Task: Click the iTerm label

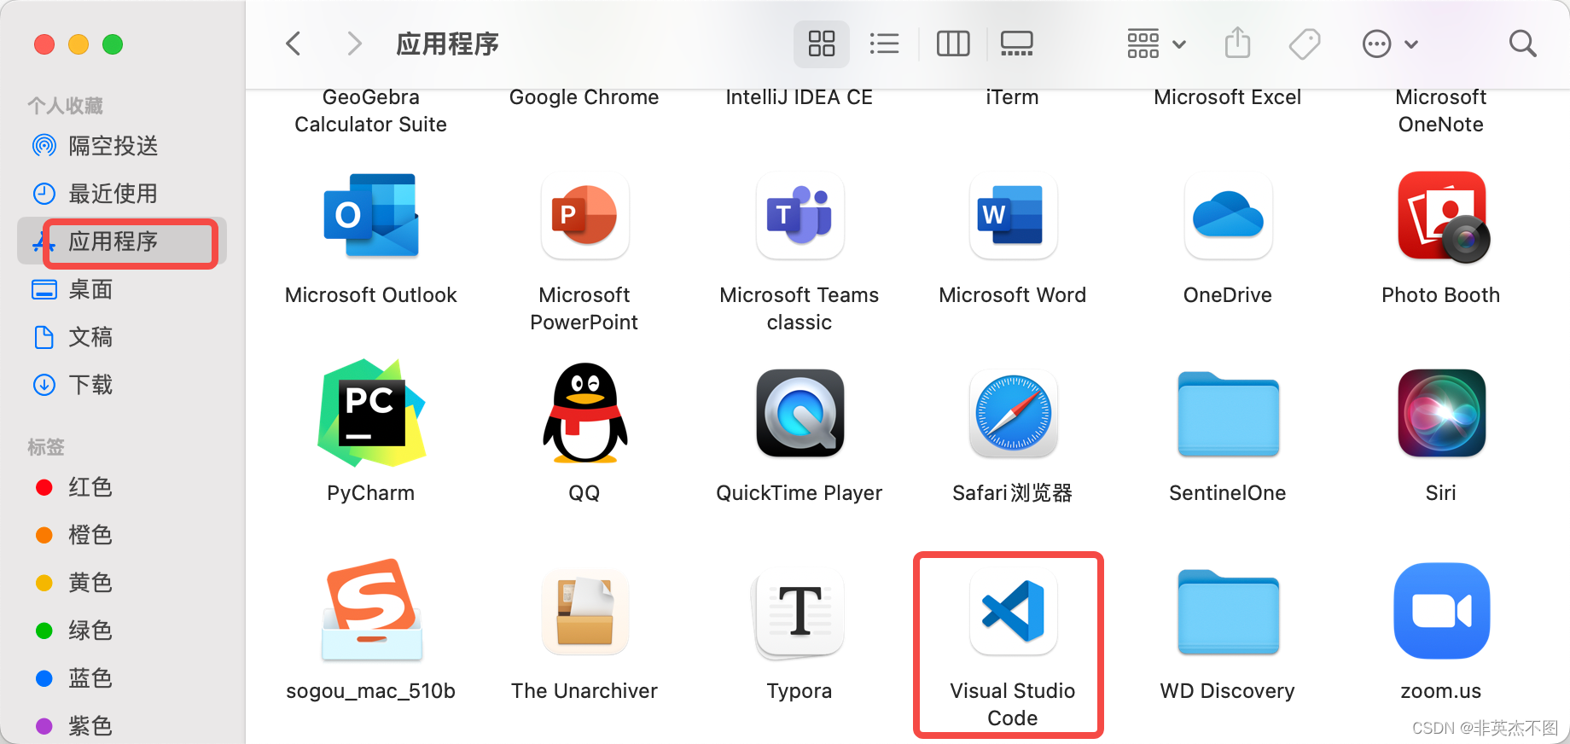Action: (1012, 97)
